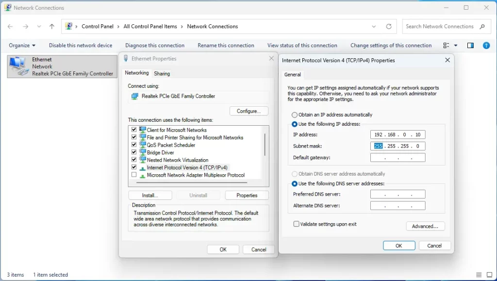Select Obtain an IP address automatically
The height and width of the screenshot is (281, 497).
pyautogui.click(x=295, y=115)
